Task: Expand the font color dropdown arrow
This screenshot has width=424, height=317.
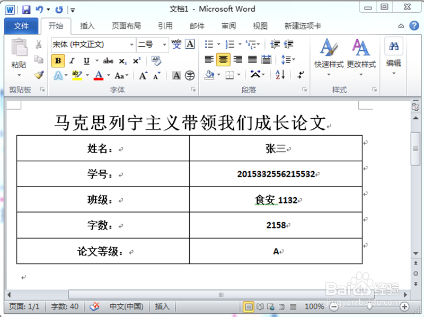Action: coord(109,74)
